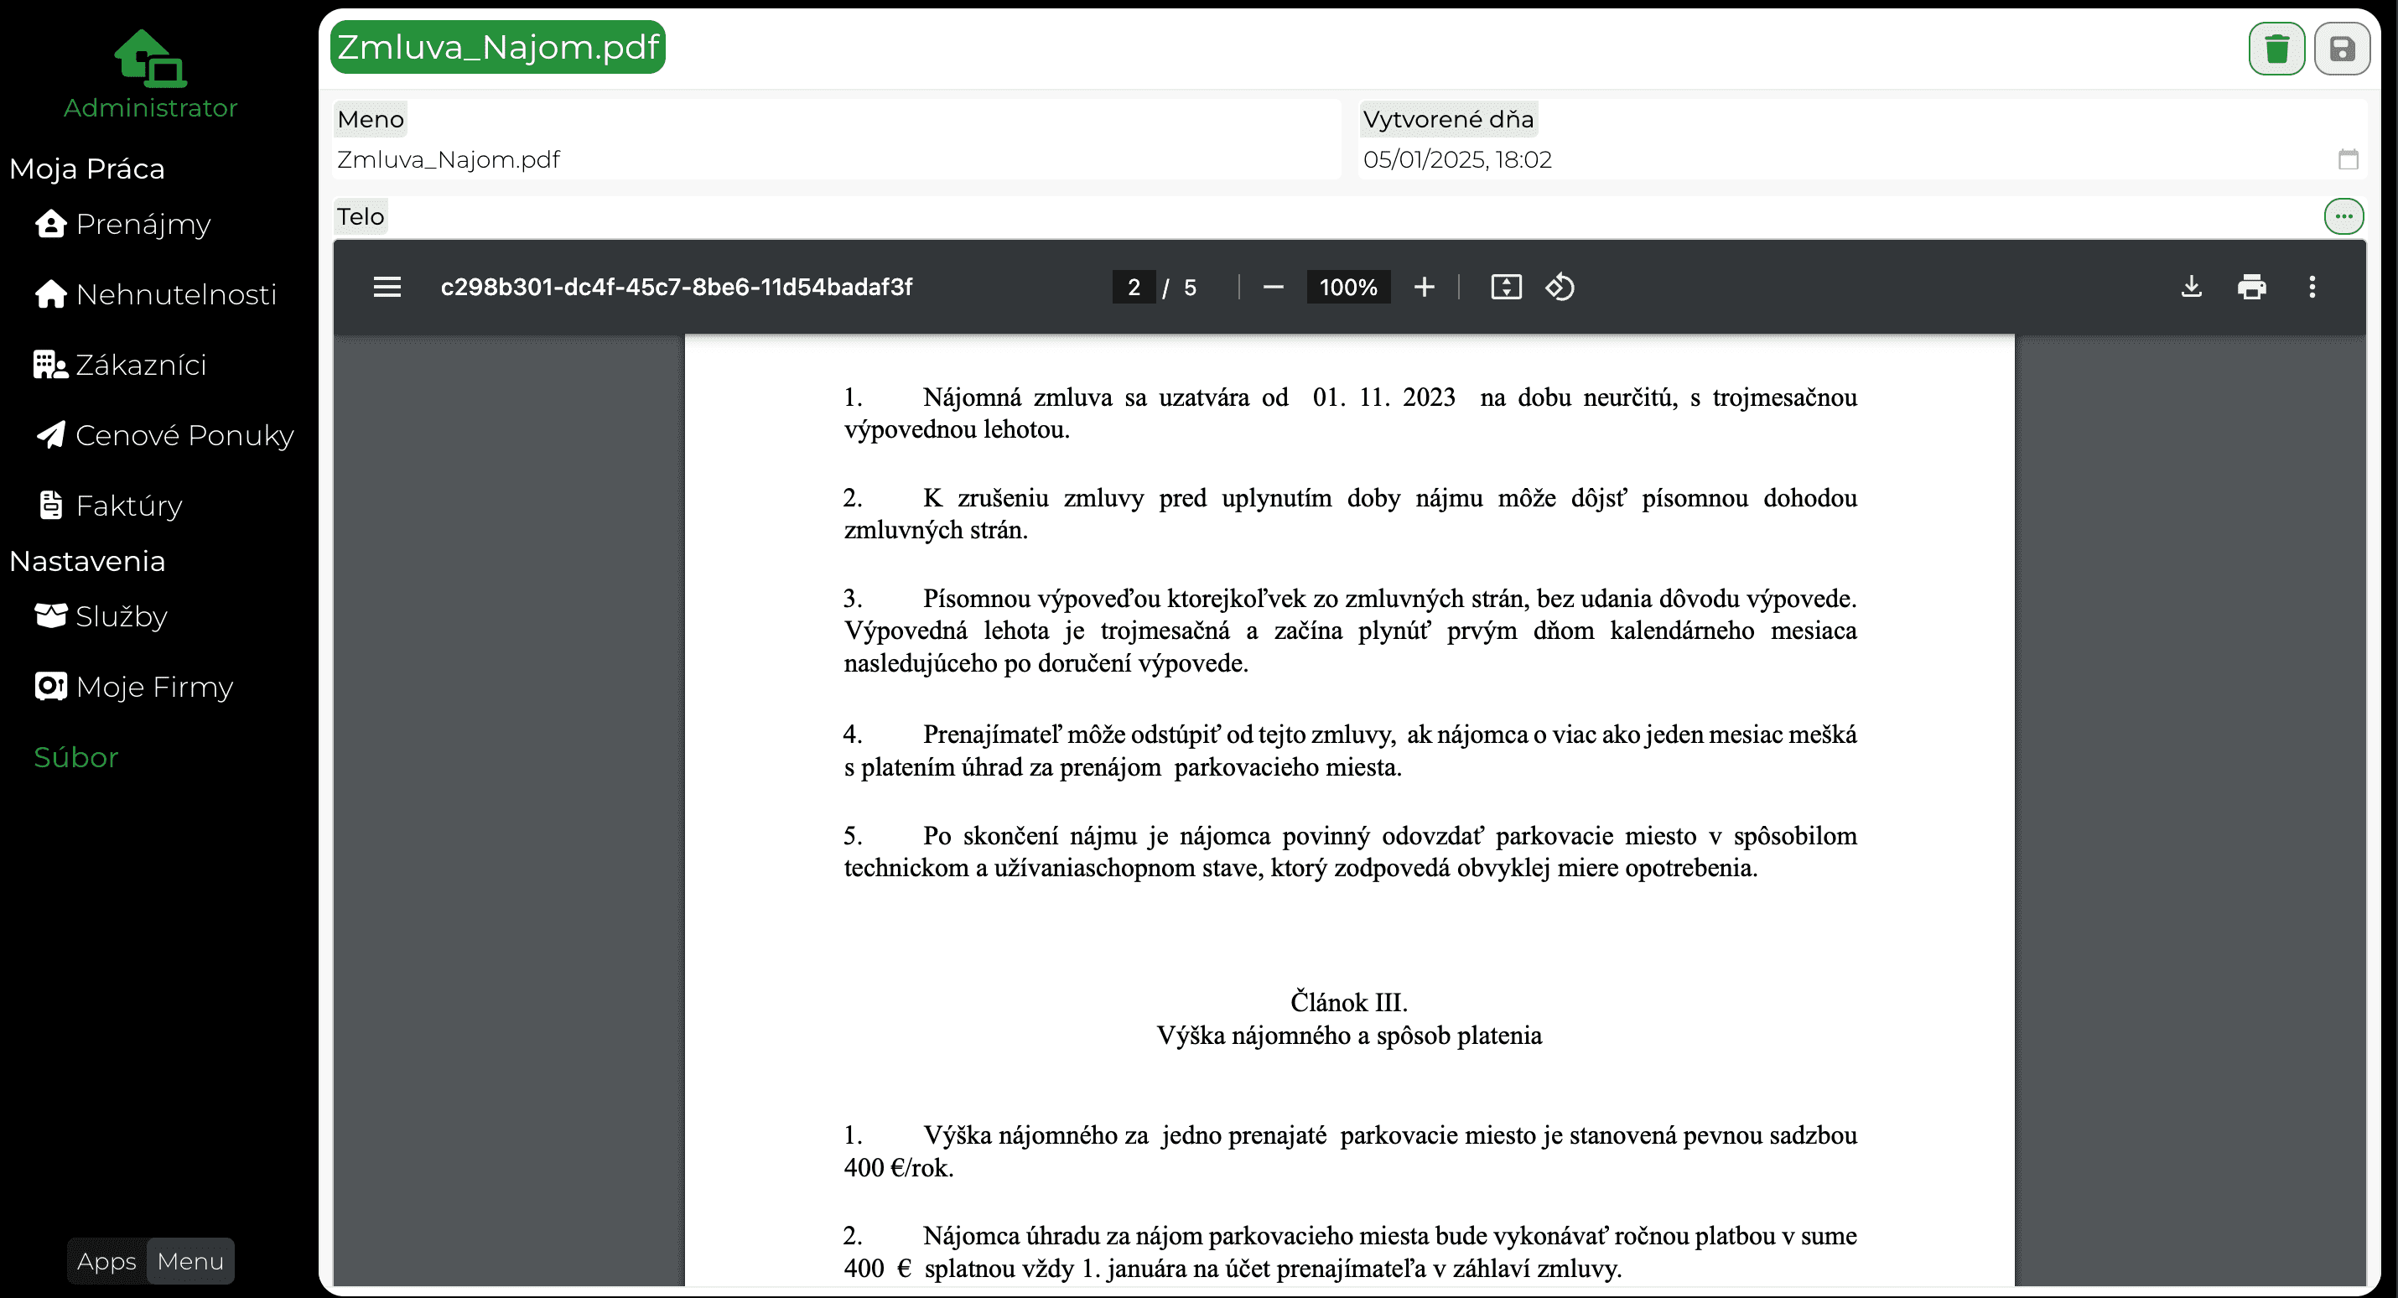Click '400 €/rok.' text in the PDF
The height and width of the screenshot is (1298, 2398).
tap(898, 1168)
